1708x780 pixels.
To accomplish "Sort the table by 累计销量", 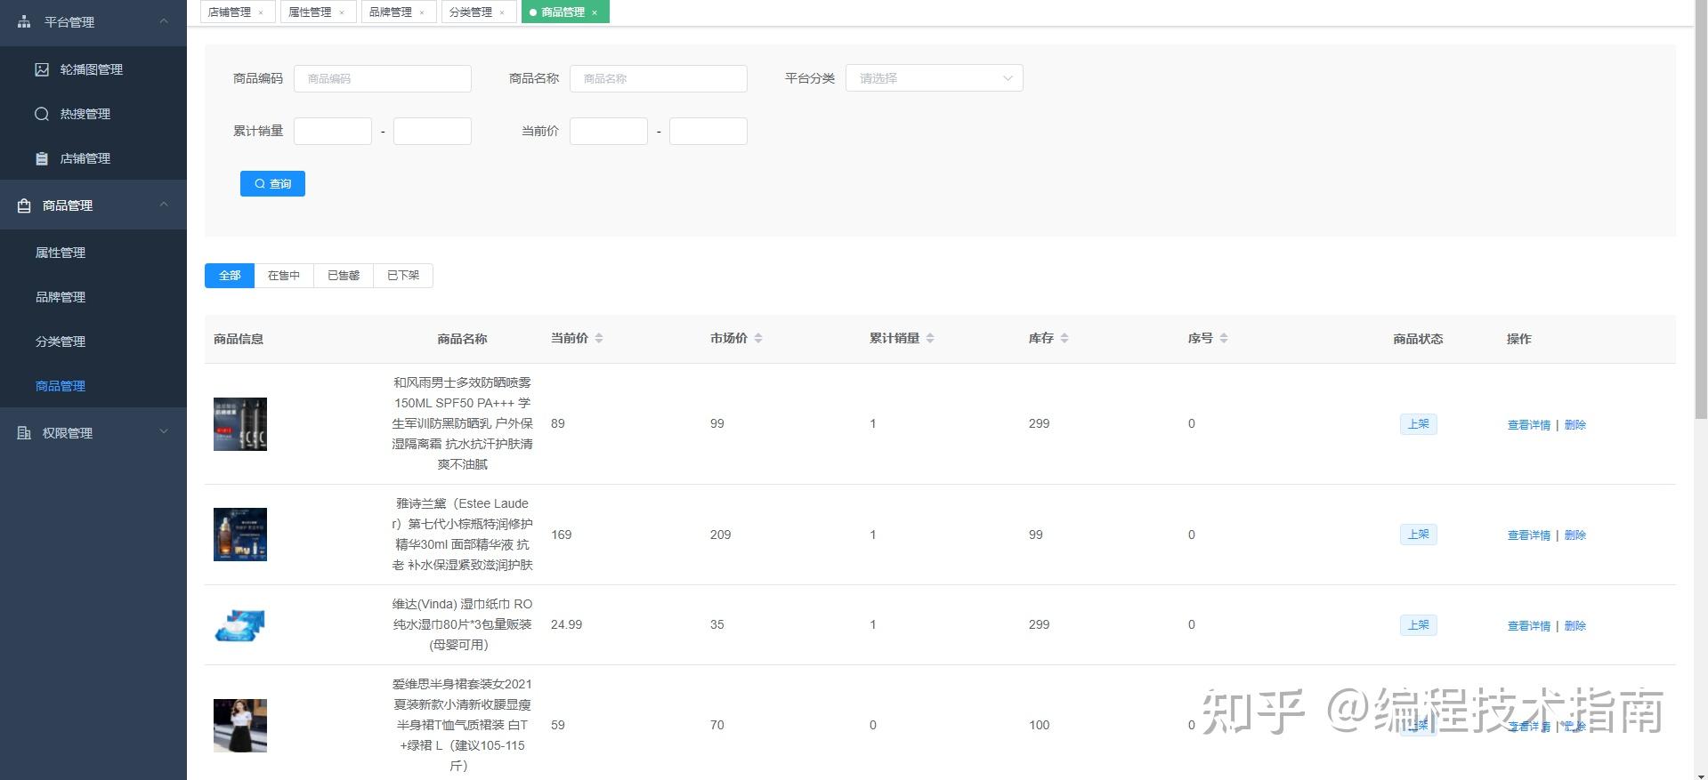I will [x=930, y=338].
